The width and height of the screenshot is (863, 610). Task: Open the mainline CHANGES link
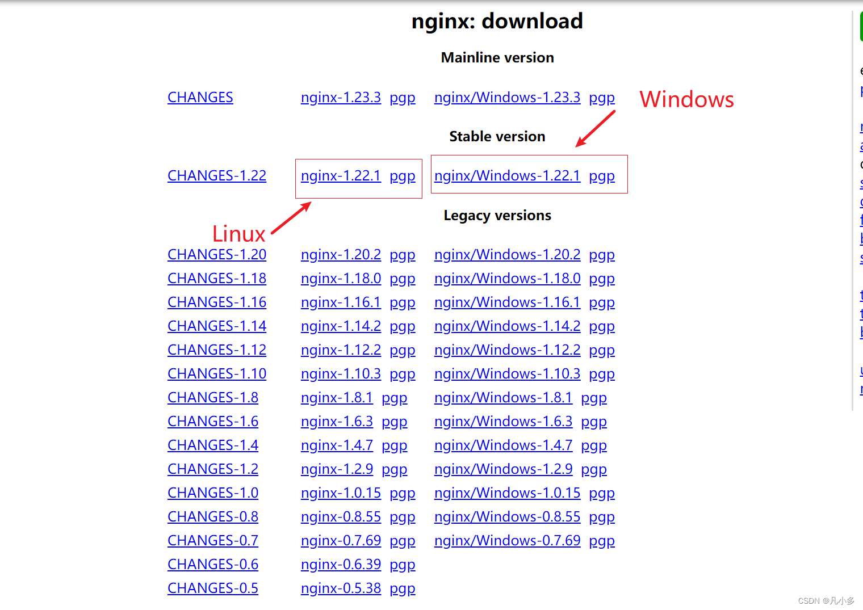pyautogui.click(x=200, y=98)
